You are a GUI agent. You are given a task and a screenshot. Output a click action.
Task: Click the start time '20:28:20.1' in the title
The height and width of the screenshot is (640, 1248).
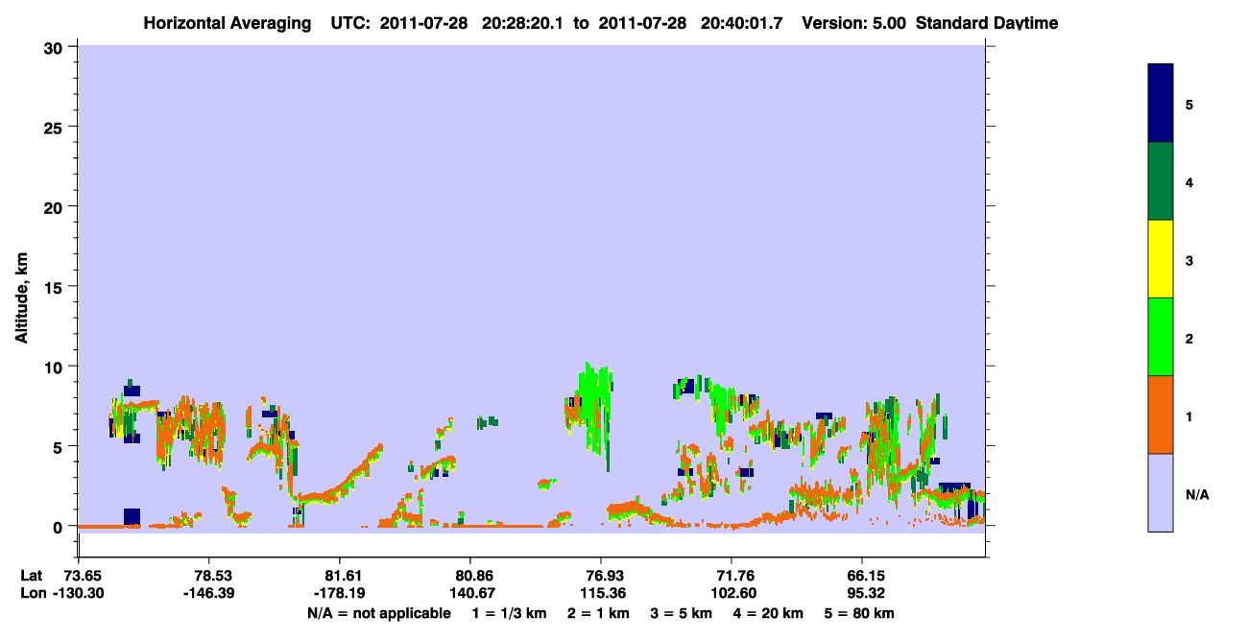pos(525,22)
